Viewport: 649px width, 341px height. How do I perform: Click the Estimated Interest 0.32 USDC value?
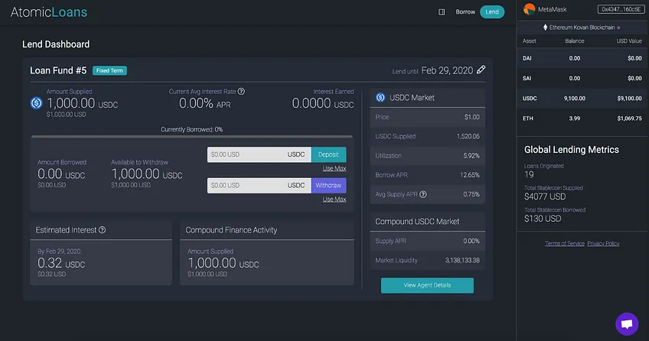(61, 263)
